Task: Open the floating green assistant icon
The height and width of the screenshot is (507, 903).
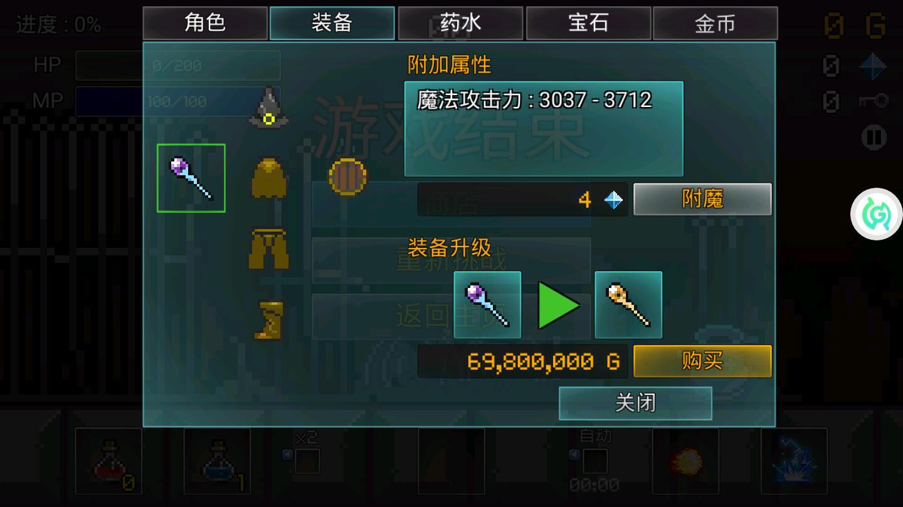Action: (876, 214)
